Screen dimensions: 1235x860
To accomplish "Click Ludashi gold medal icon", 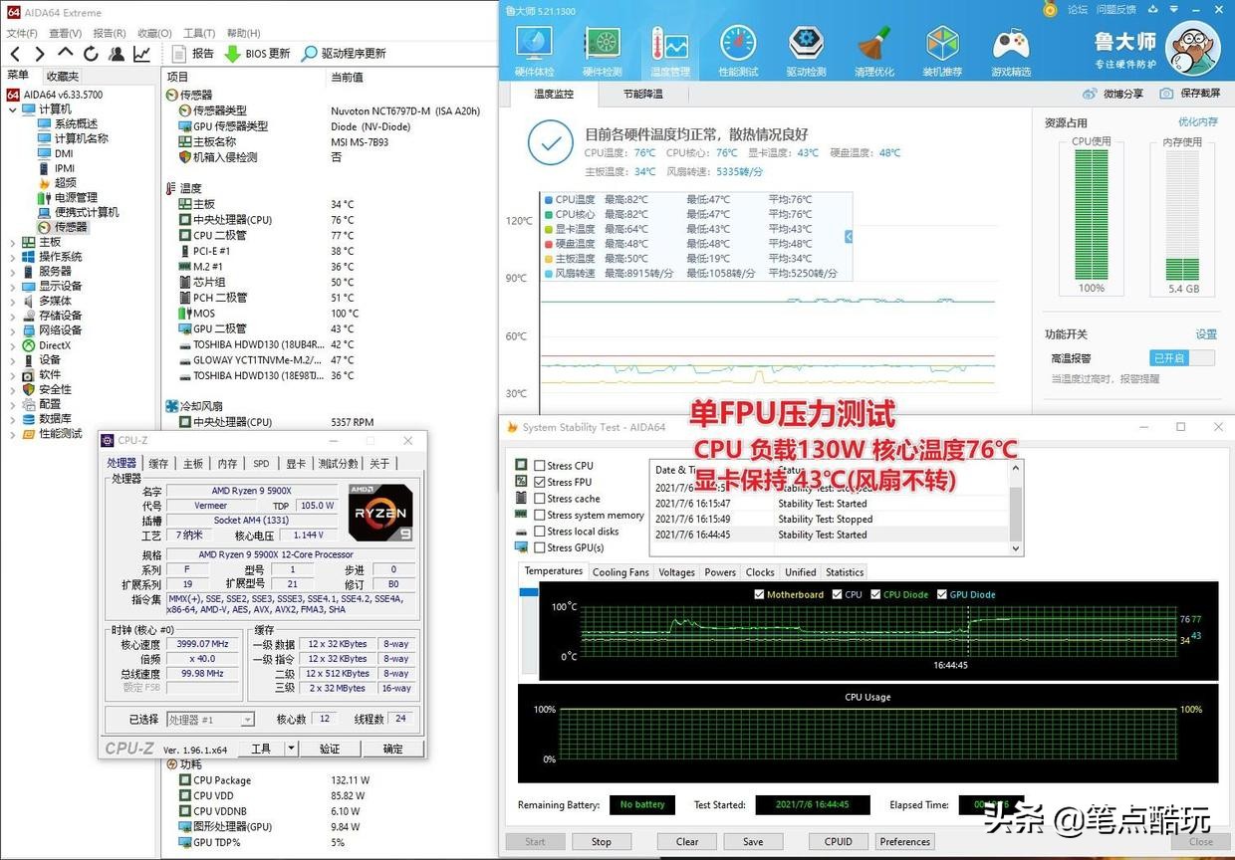I will click(x=1050, y=9).
